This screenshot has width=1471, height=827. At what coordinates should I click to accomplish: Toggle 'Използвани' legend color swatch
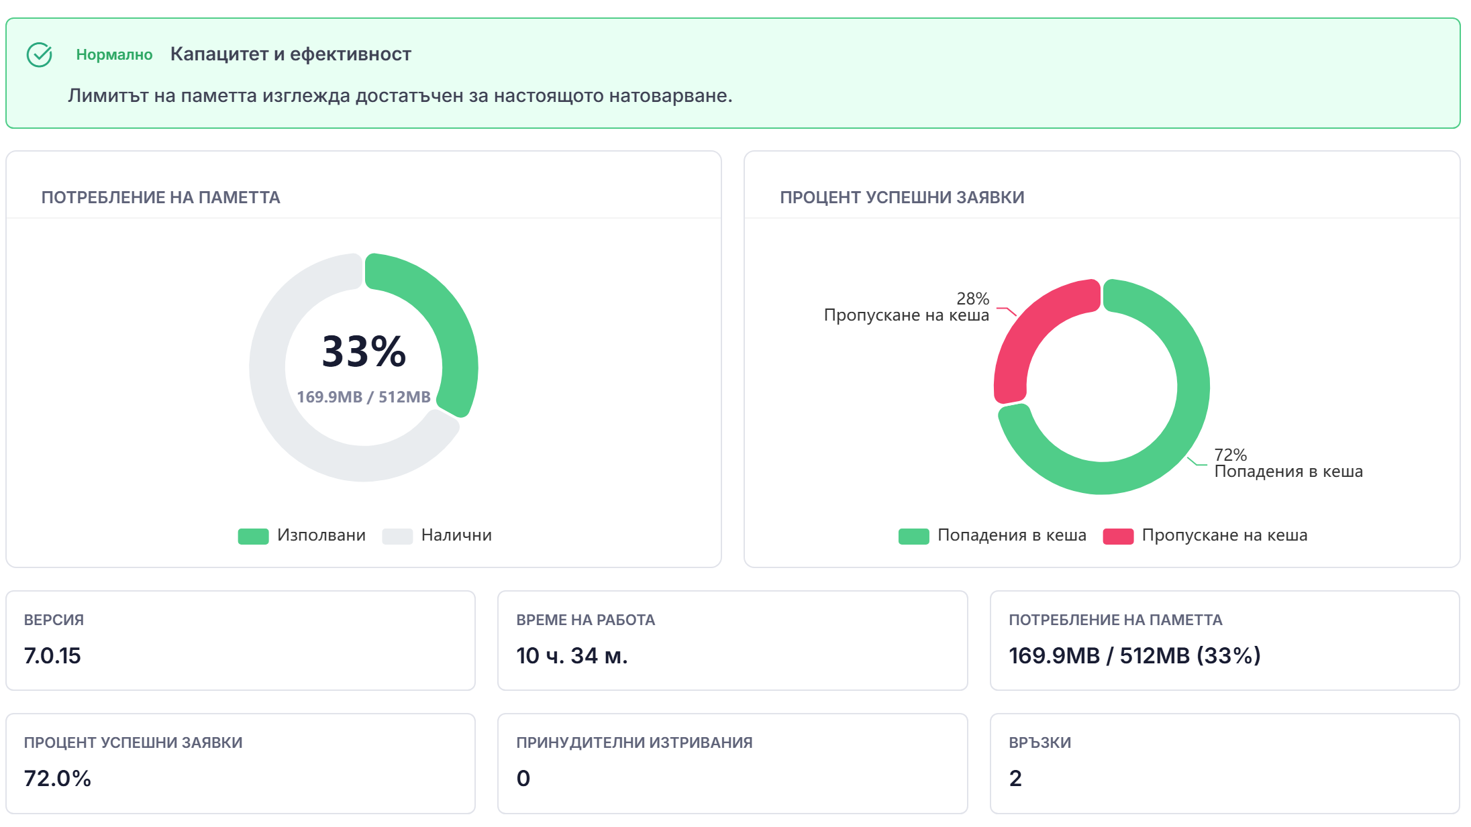253,536
